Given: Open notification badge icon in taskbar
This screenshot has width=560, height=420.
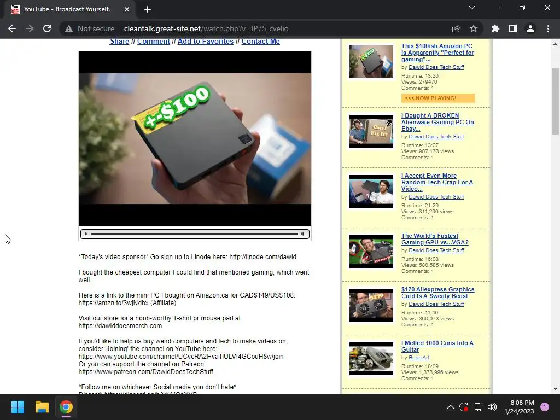Looking at the screenshot, I should tap(545, 407).
